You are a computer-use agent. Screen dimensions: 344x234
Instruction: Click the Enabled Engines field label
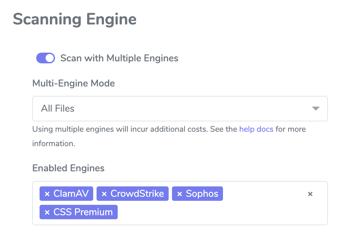68,168
